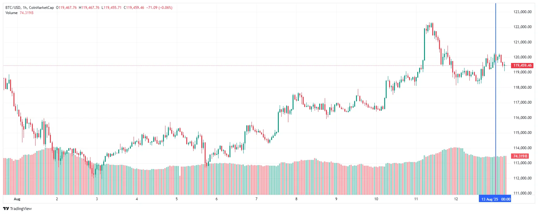Click the 74.319B value beside Volume

coord(26,13)
